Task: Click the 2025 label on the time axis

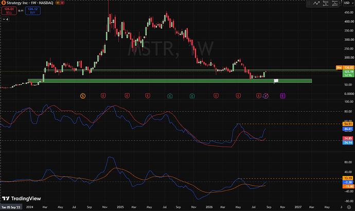Action: click(x=120, y=207)
